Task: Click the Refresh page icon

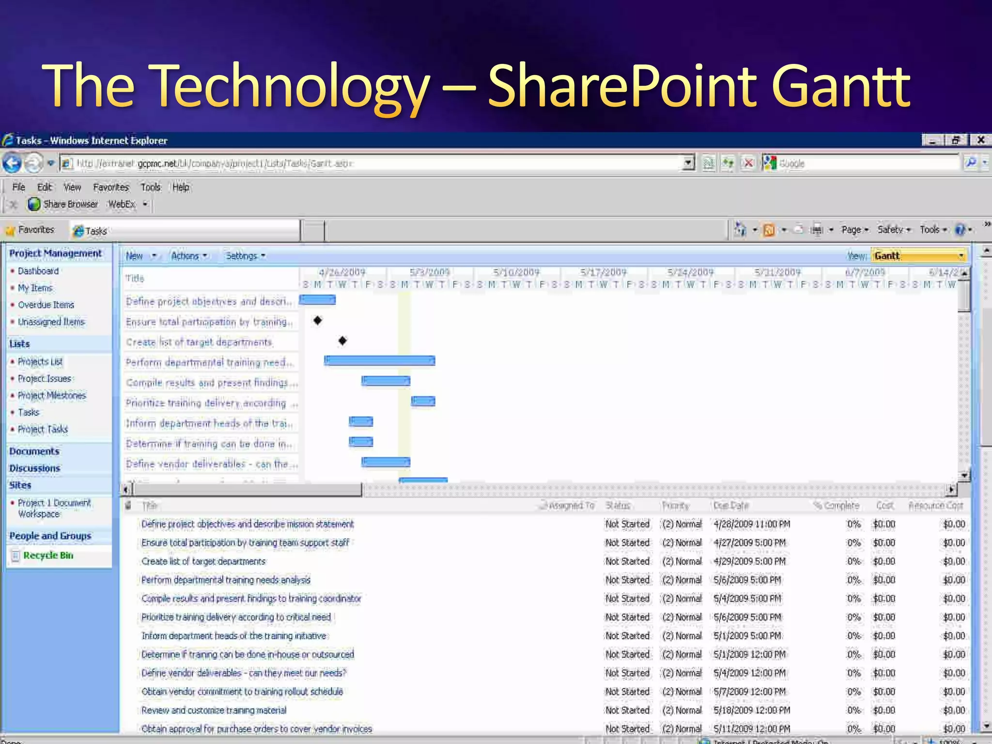Action: click(x=728, y=163)
